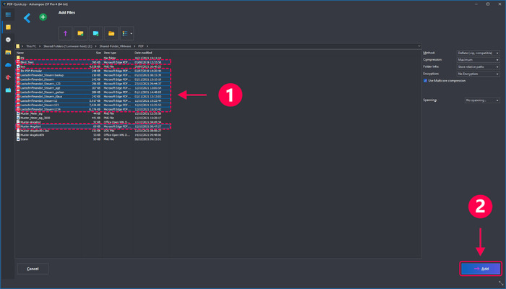This screenshot has width=506, height=289.
Task: Click the white round icon in sidebar
Action: (x=8, y=40)
